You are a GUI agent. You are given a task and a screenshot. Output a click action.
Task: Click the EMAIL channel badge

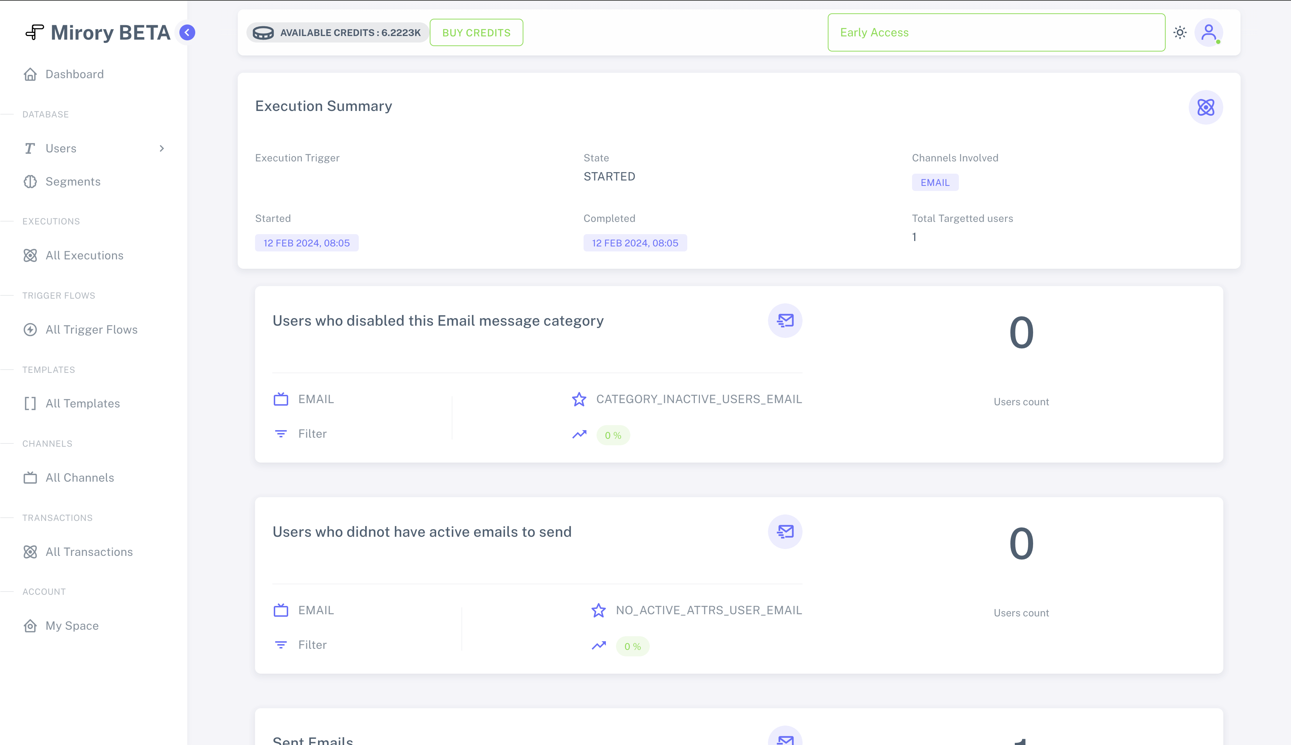tap(935, 183)
